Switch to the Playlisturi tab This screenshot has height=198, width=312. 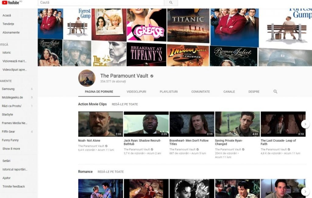click(x=169, y=92)
